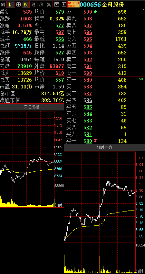Click the 移 toolbar button
The image size is (145, 274).
41,4
